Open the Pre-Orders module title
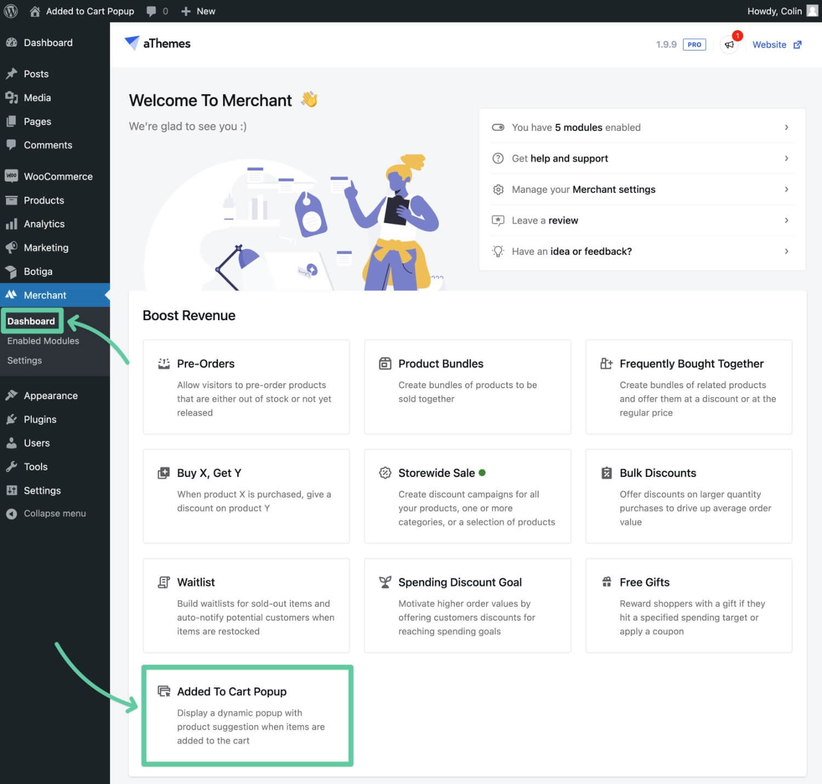This screenshot has width=822, height=784. coord(206,363)
